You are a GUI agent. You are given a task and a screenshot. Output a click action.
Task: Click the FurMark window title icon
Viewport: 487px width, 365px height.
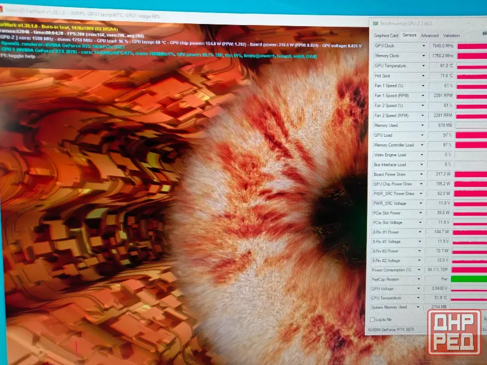tap(1, 9)
